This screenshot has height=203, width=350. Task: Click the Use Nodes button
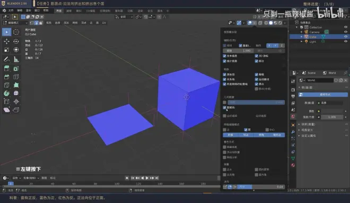point(323,95)
